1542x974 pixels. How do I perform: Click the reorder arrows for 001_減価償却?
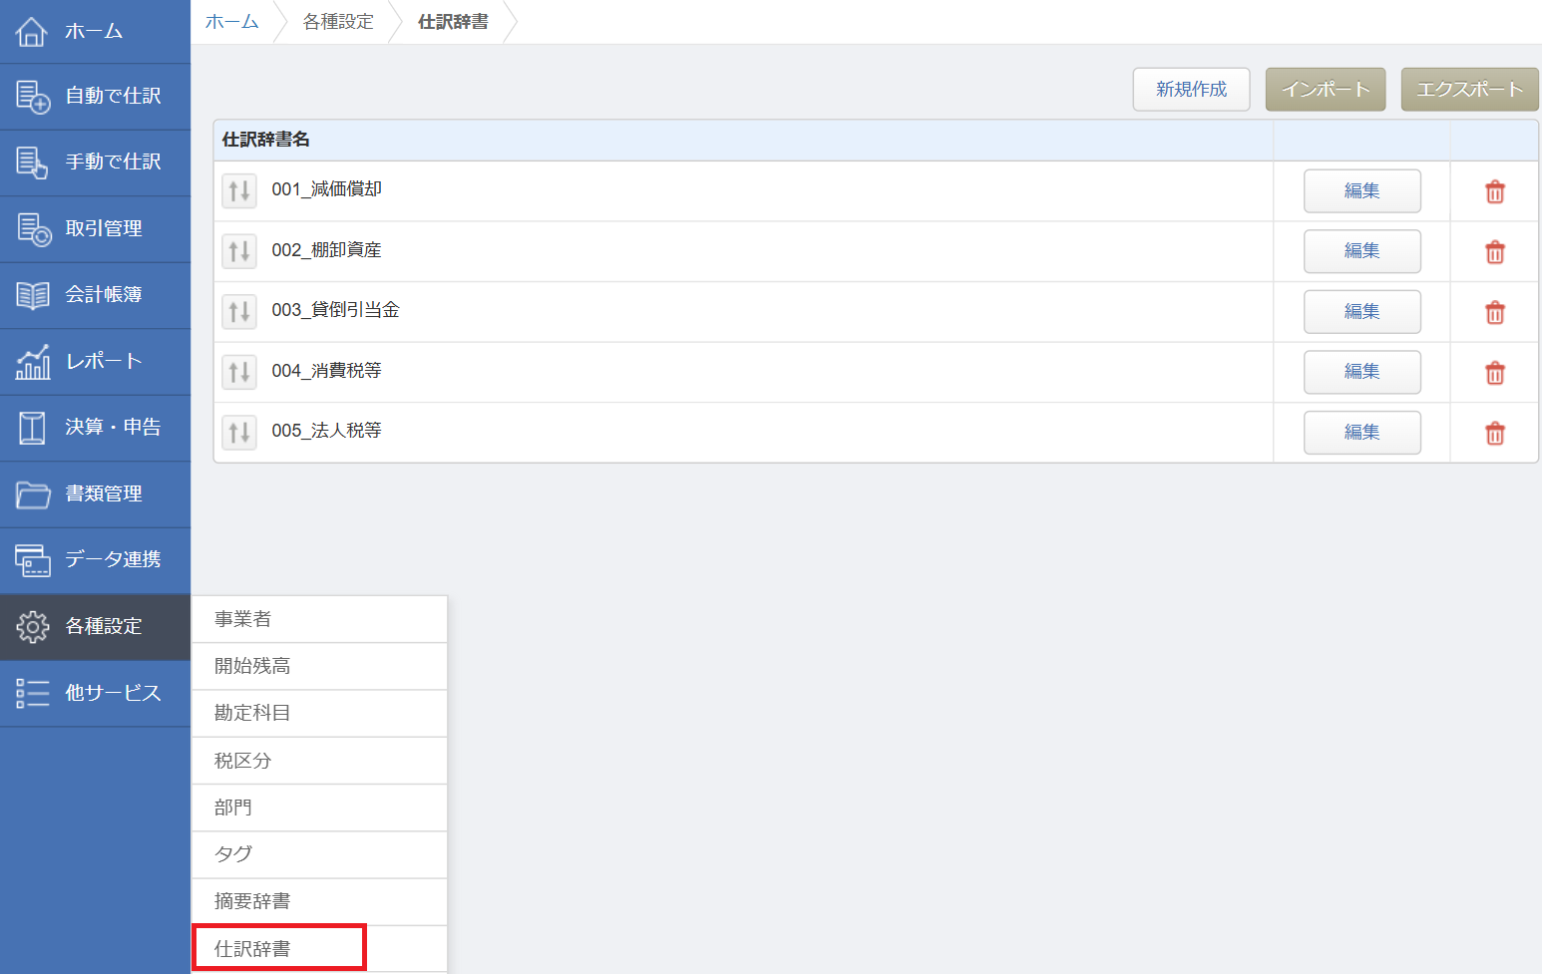pos(239,190)
